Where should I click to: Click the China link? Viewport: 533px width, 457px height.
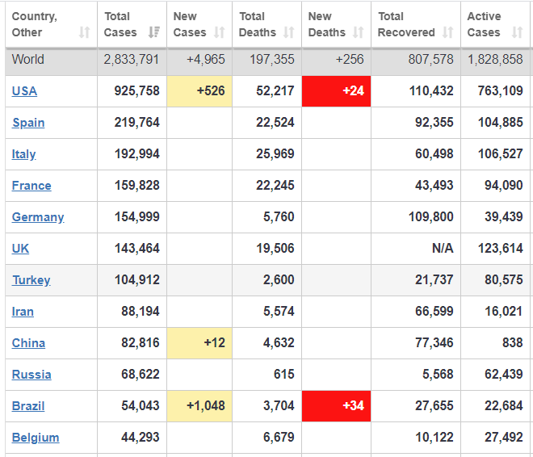tap(28, 343)
